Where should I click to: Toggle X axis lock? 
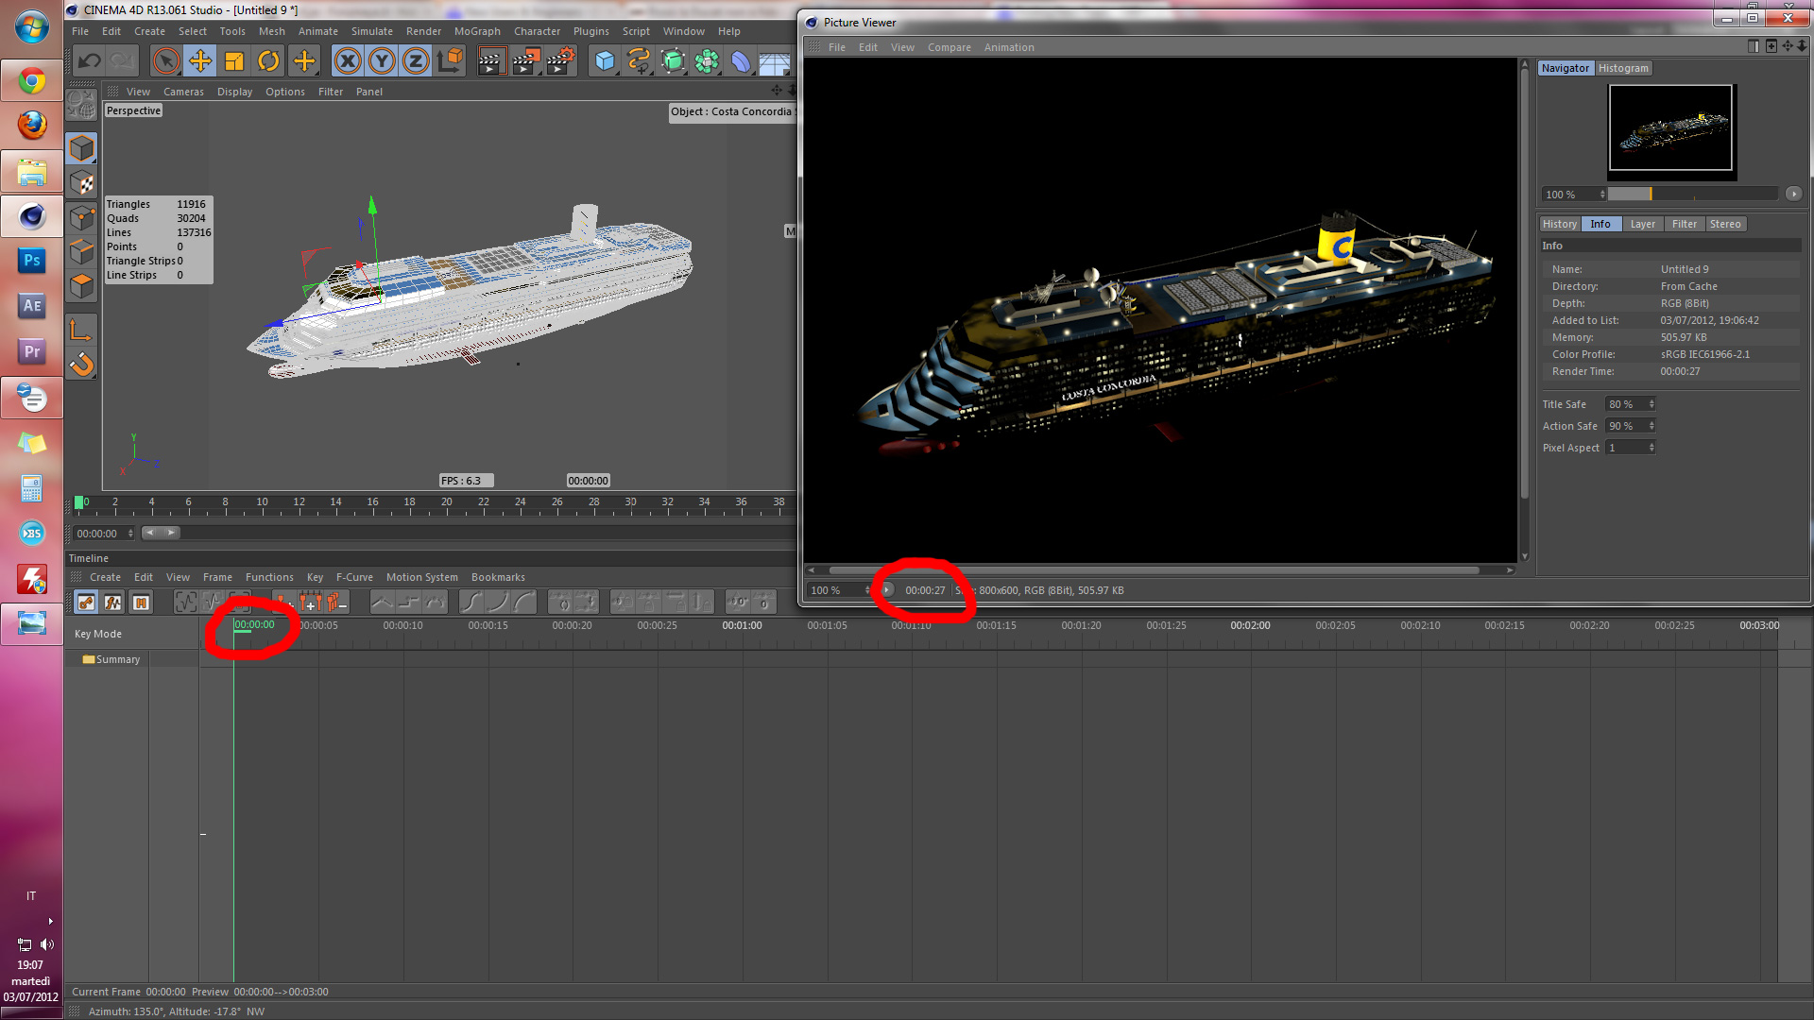pyautogui.click(x=348, y=61)
